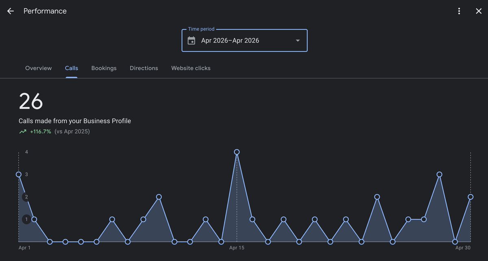Click the Apr 15 axis label
Viewport: 488px width, 261px height.
(x=237, y=248)
